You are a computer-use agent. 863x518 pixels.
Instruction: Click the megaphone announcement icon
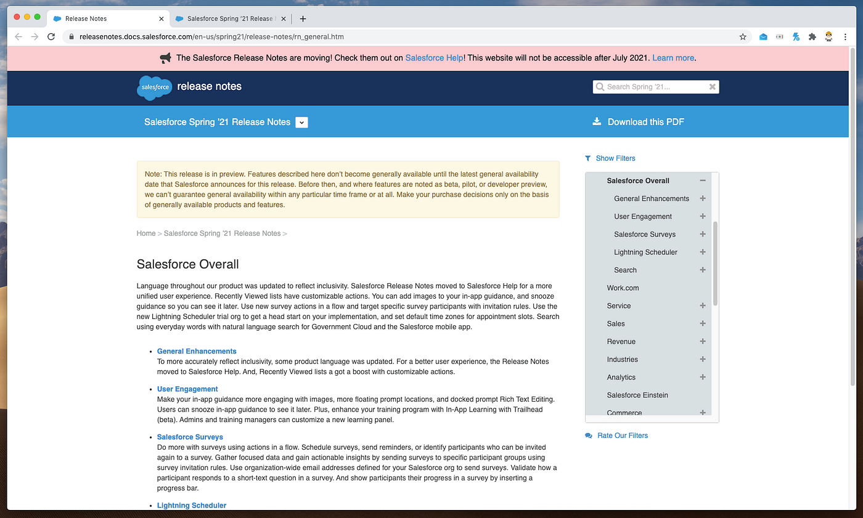[165, 58]
